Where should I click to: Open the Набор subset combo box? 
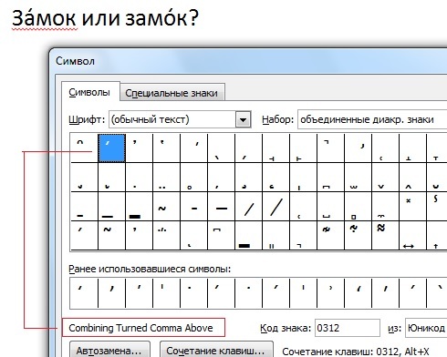(x=372, y=119)
